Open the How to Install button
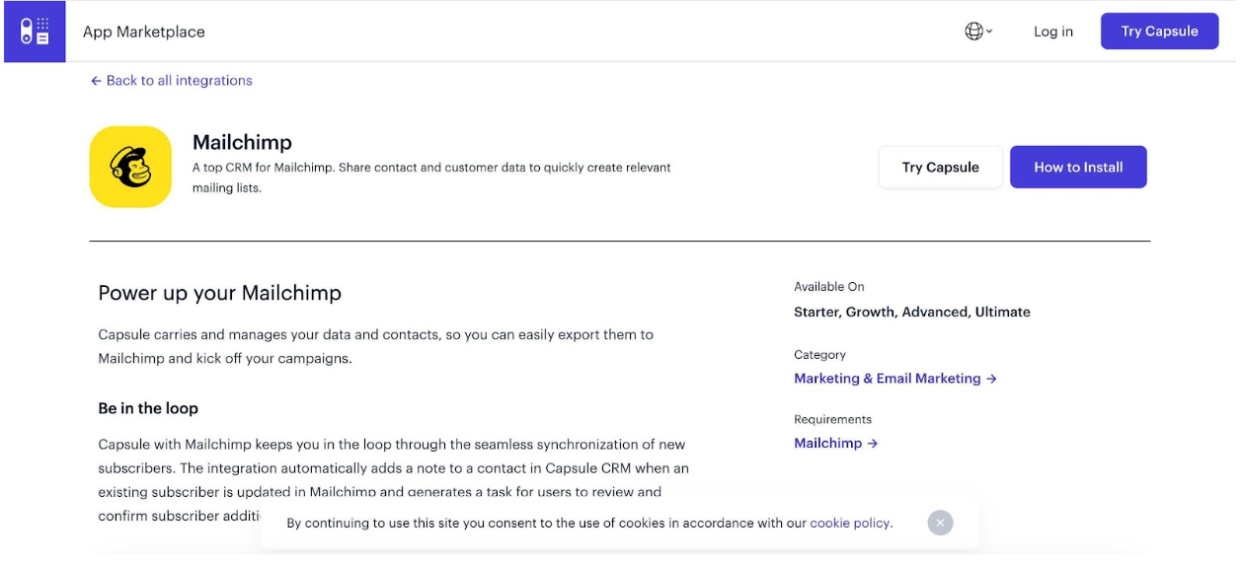 pos(1078,168)
